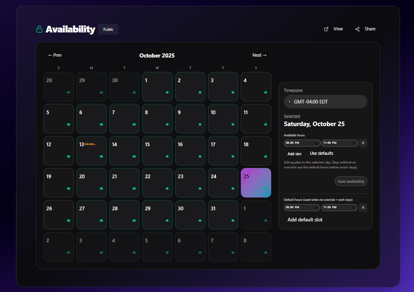Click the Share network icon
This screenshot has height=292, width=414.
click(x=357, y=29)
